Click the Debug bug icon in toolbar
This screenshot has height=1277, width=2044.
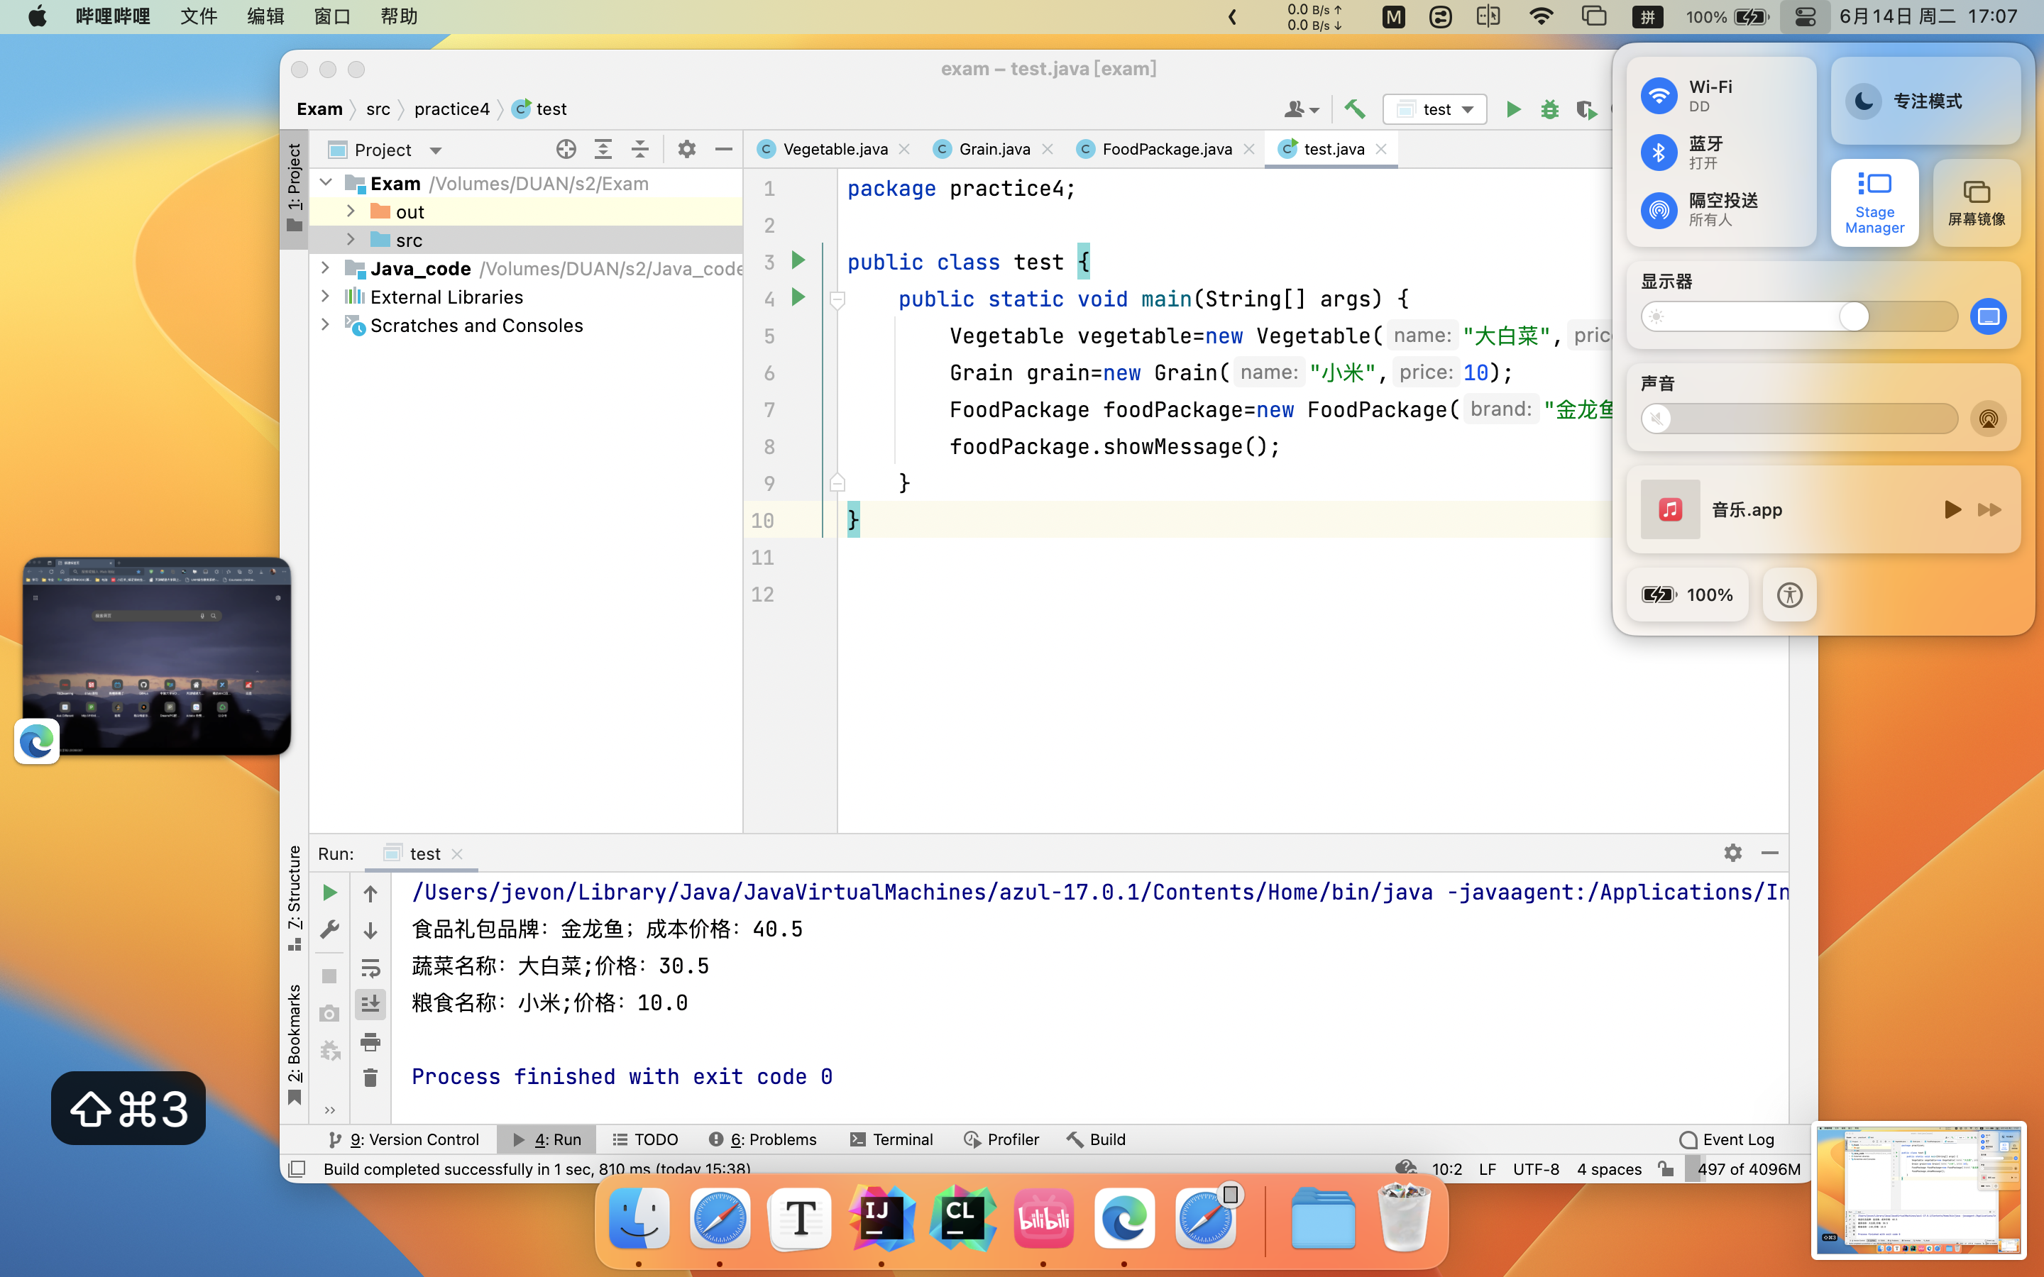[x=1549, y=109]
